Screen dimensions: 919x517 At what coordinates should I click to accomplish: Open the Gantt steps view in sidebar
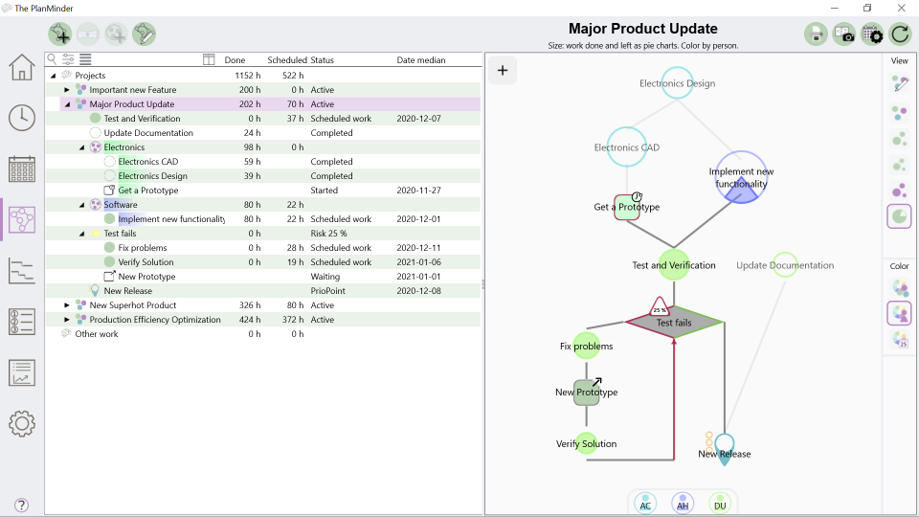[x=22, y=271]
